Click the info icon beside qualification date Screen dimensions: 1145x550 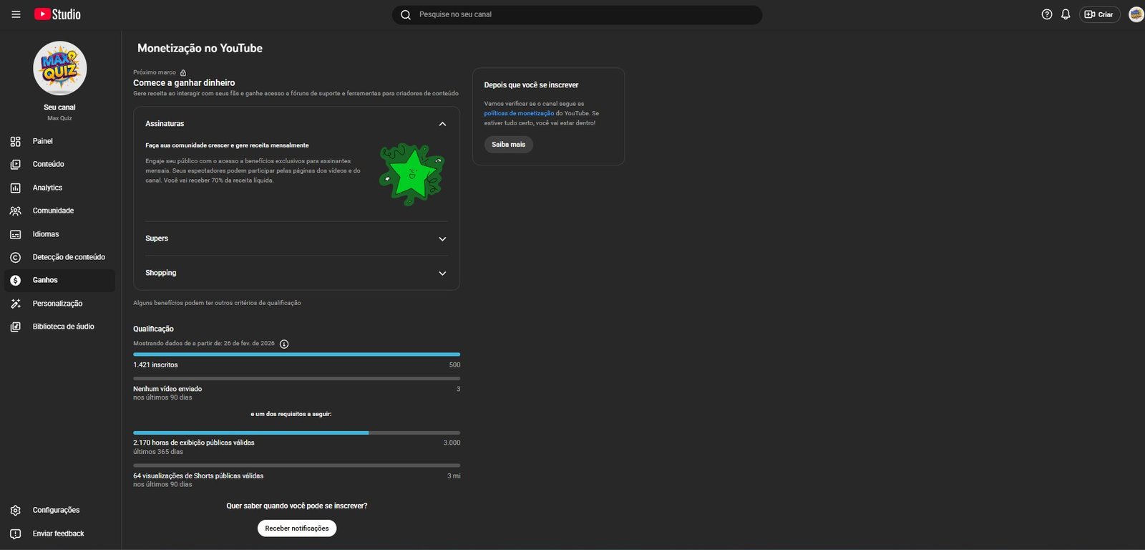click(x=284, y=344)
